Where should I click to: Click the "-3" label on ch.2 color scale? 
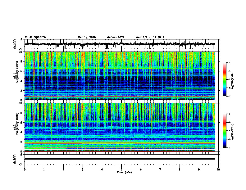[x=229, y=114]
